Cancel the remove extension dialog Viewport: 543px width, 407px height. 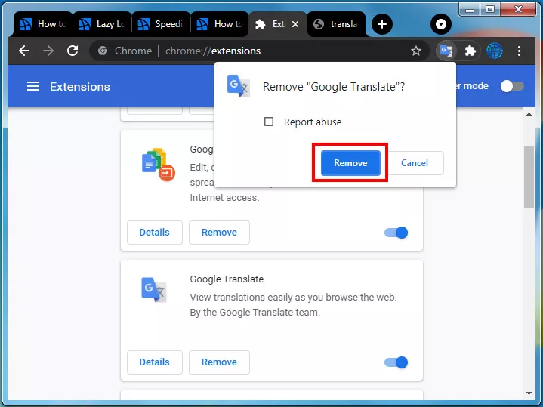(x=414, y=163)
